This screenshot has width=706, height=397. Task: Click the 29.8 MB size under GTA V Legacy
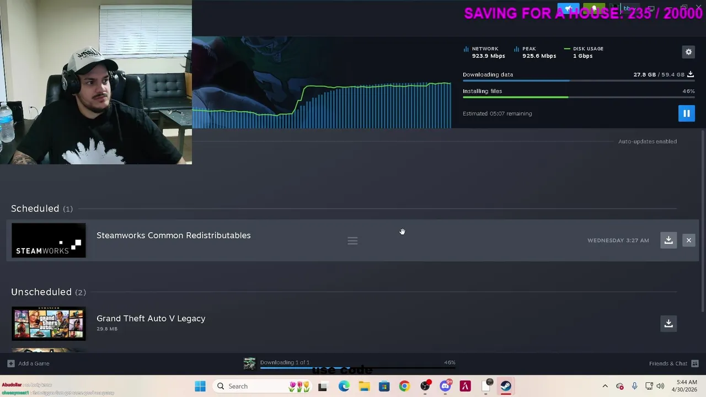click(107, 329)
